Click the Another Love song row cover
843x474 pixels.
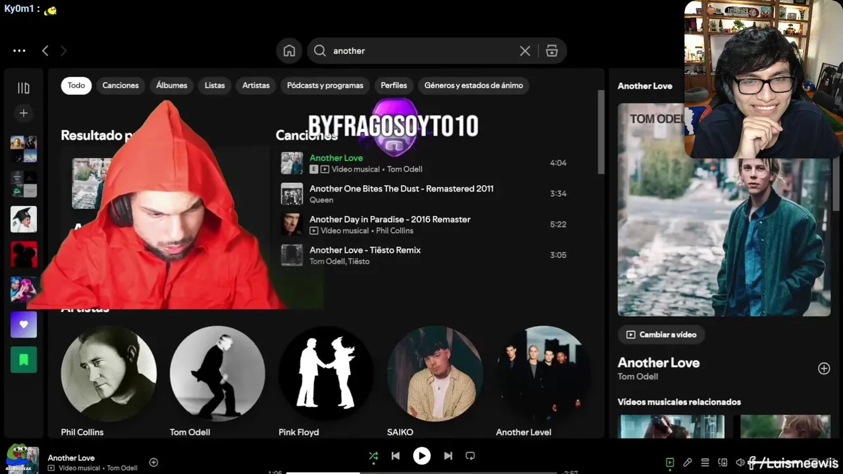pyautogui.click(x=292, y=163)
